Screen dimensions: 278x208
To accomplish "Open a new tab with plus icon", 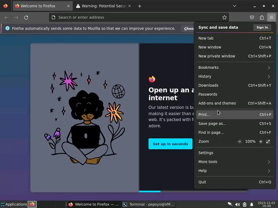I will click(x=140, y=6).
